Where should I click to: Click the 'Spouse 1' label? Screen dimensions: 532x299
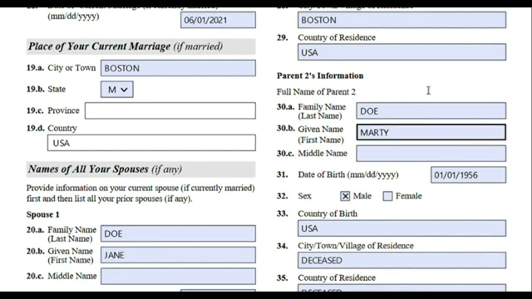43,215
